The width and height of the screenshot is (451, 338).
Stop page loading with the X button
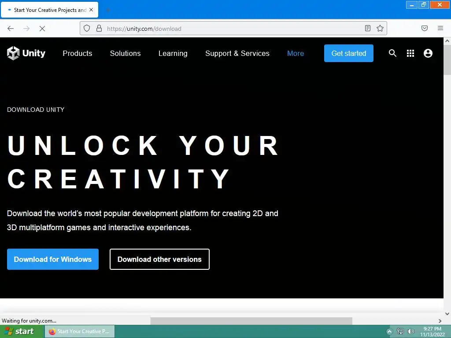coord(42,29)
